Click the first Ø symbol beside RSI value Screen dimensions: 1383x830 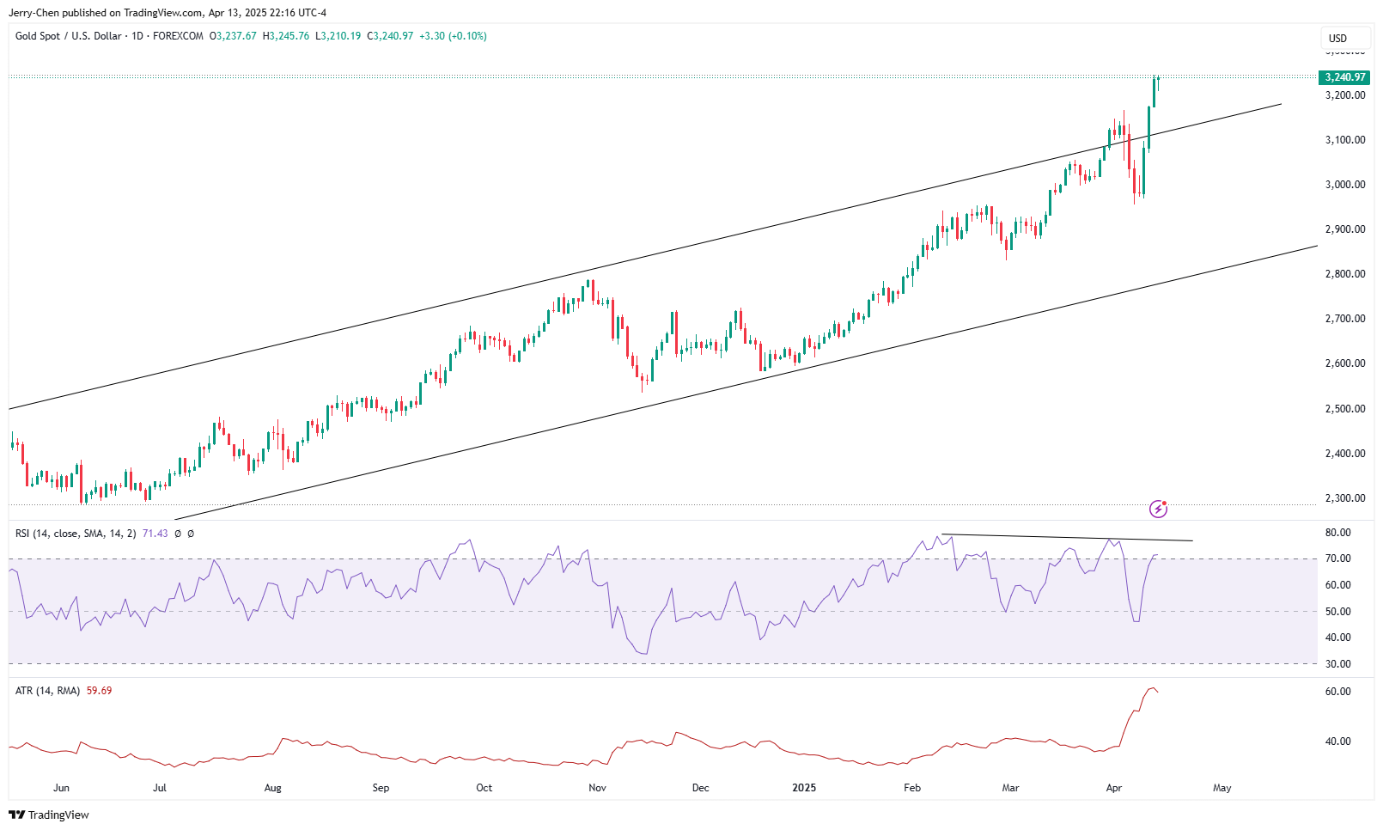(x=178, y=534)
